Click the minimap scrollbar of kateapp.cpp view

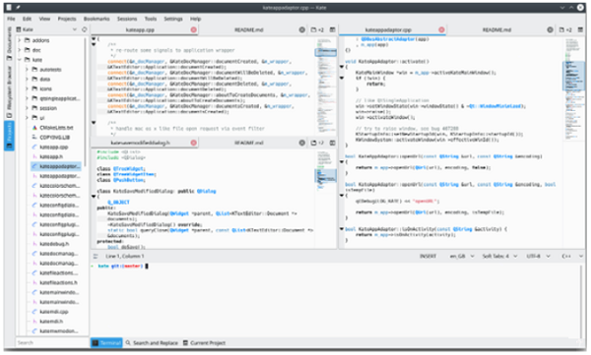click(326, 86)
